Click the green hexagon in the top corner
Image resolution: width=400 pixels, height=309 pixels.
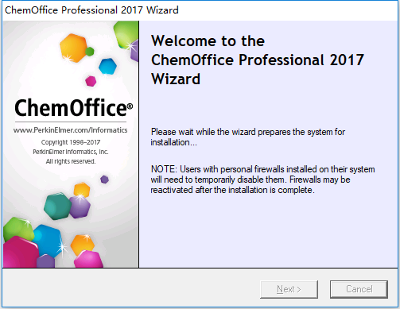(126, 34)
